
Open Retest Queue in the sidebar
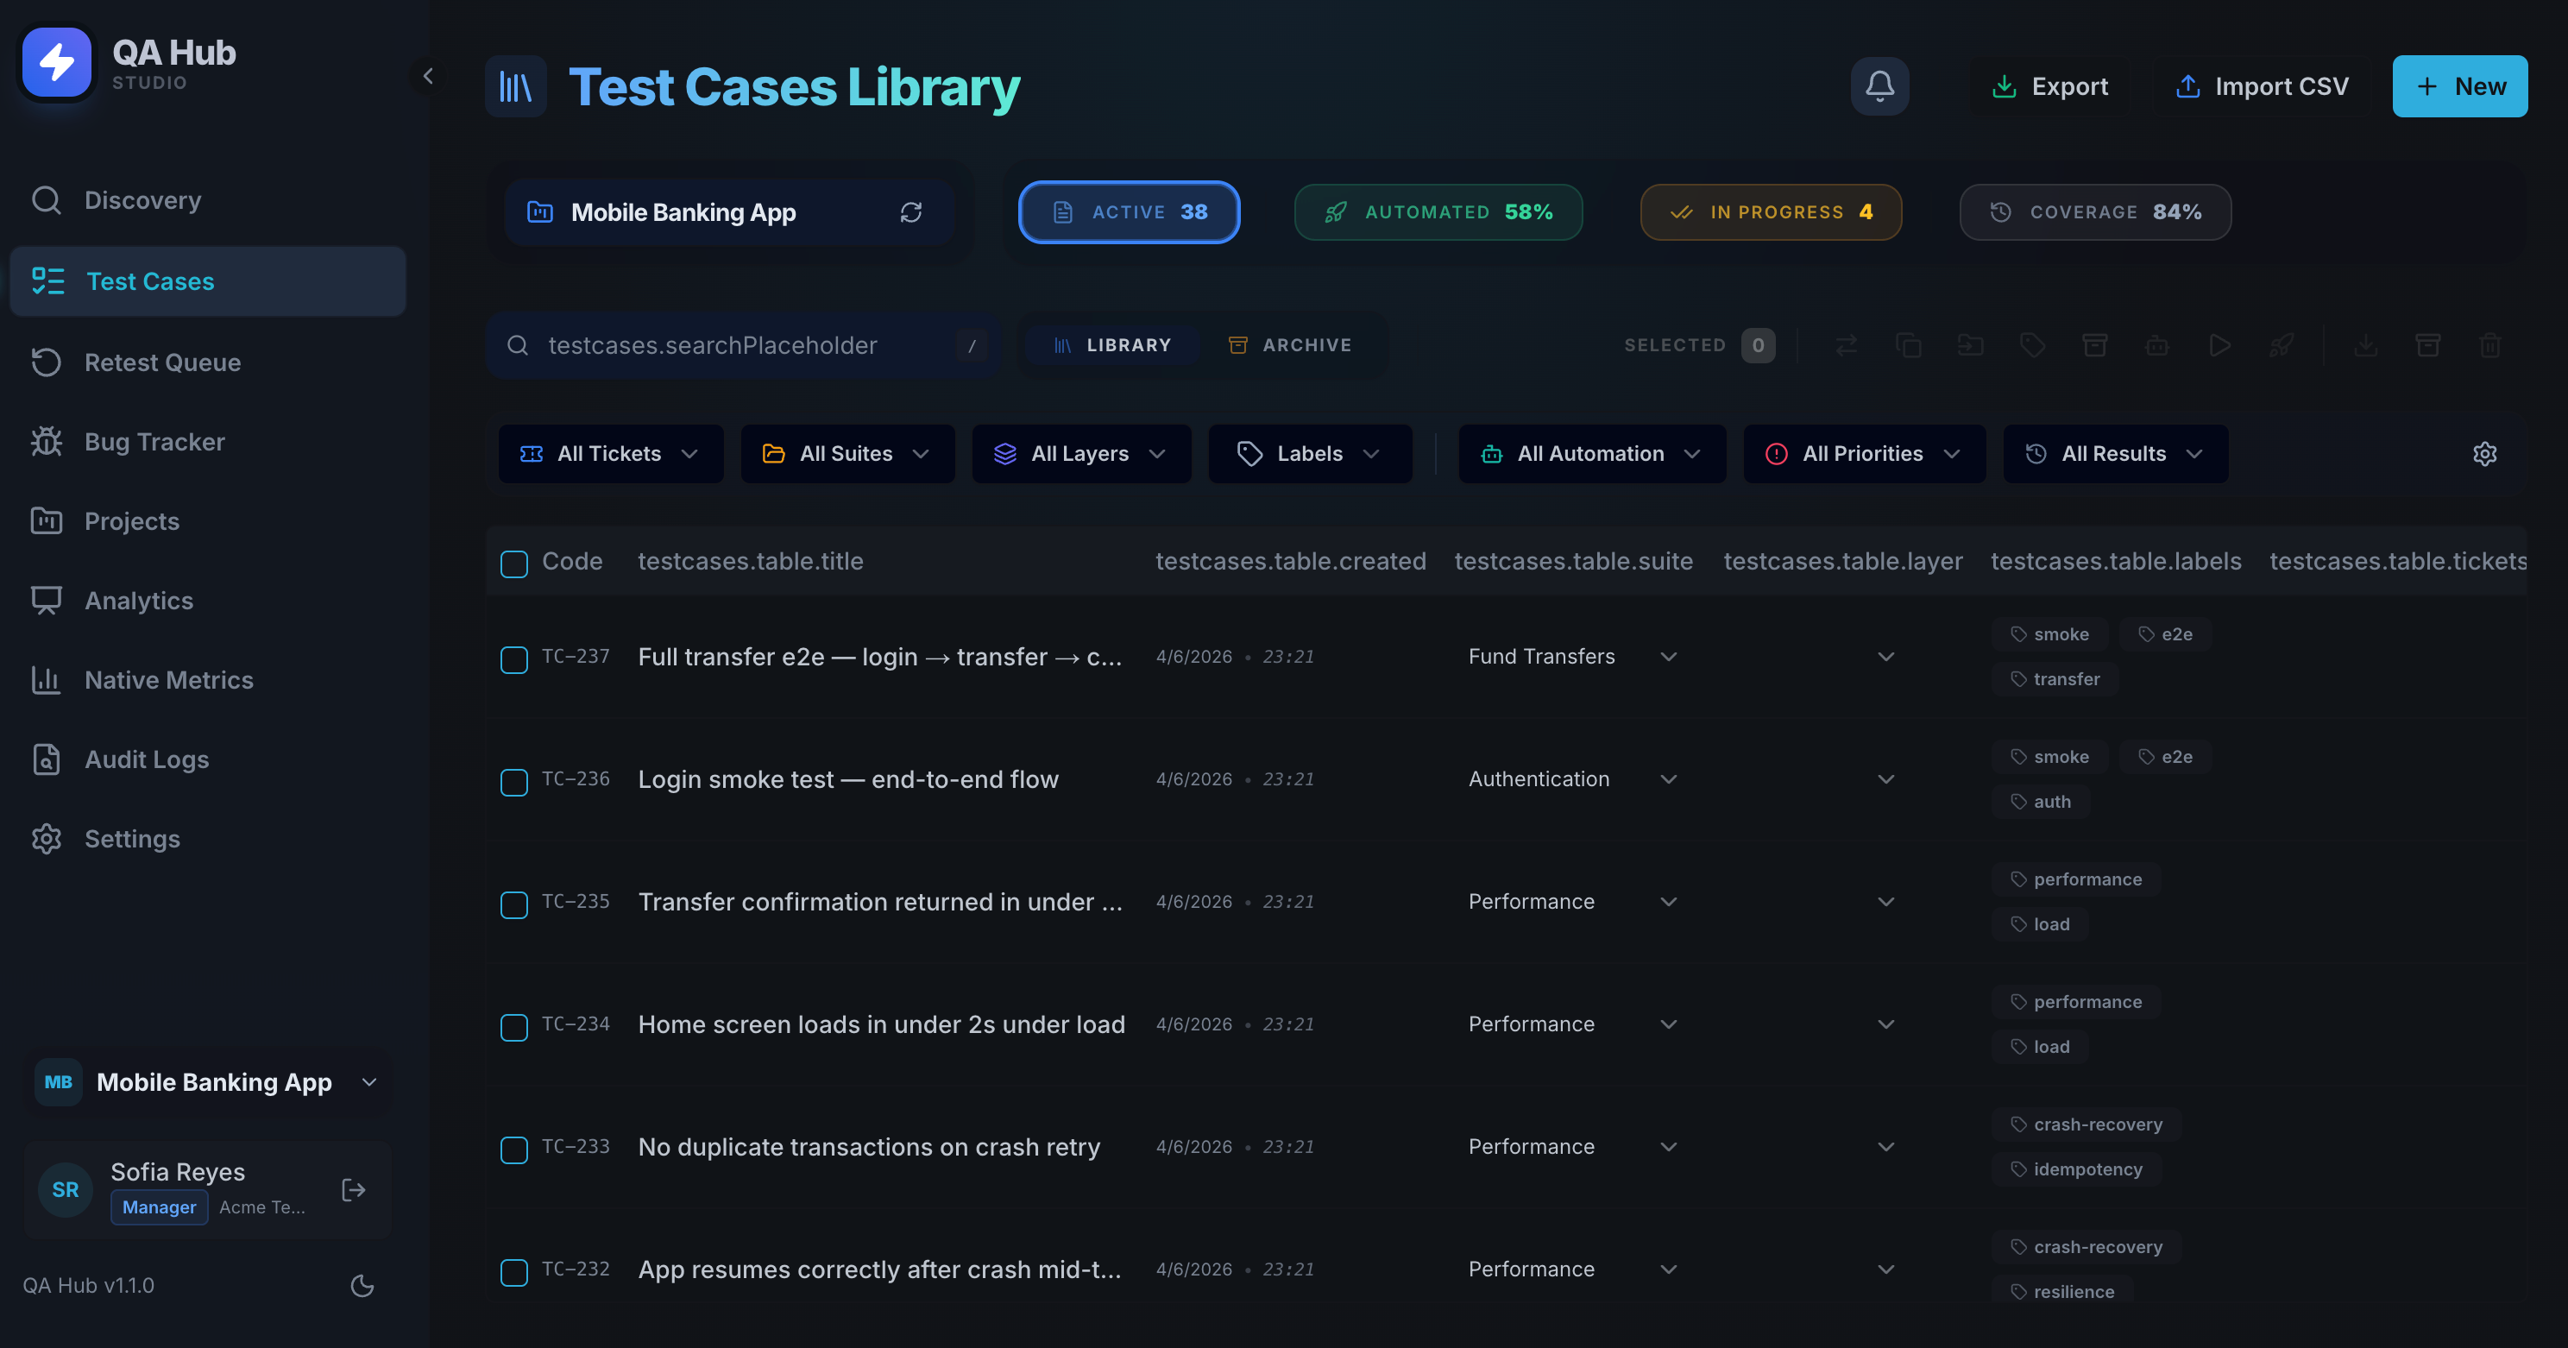(207, 362)
